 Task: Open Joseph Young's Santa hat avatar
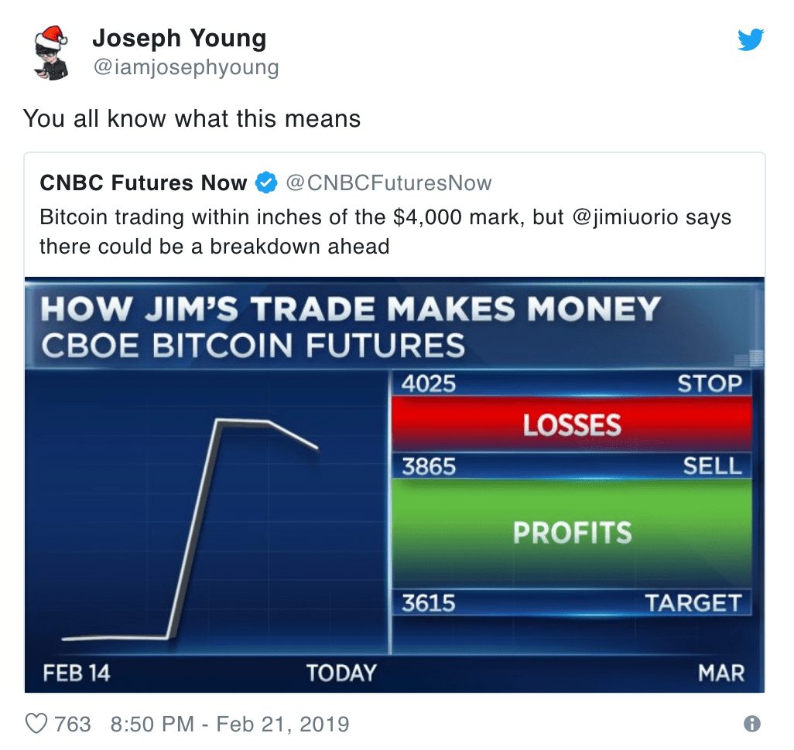point(50,53)
